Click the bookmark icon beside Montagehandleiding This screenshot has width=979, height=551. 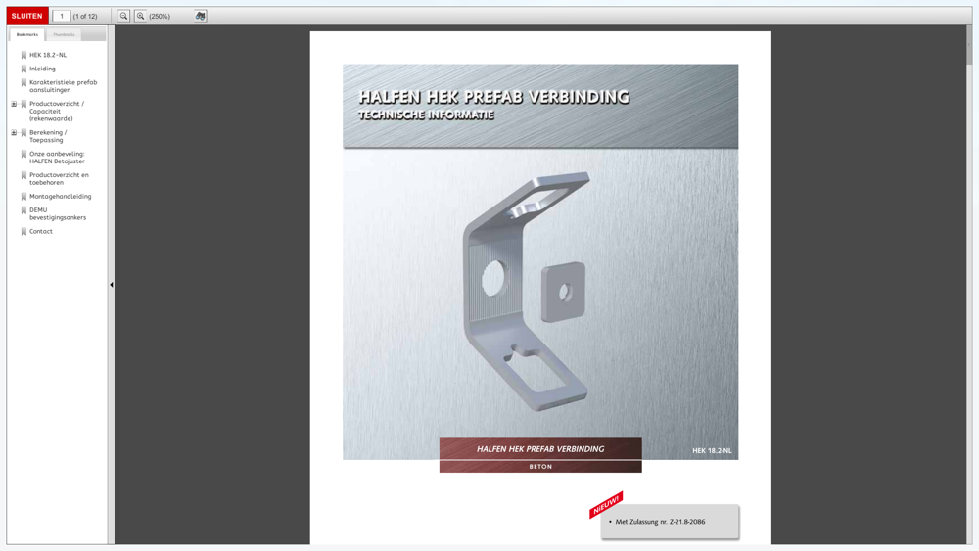pyautogui.click(x=23, y=196)
